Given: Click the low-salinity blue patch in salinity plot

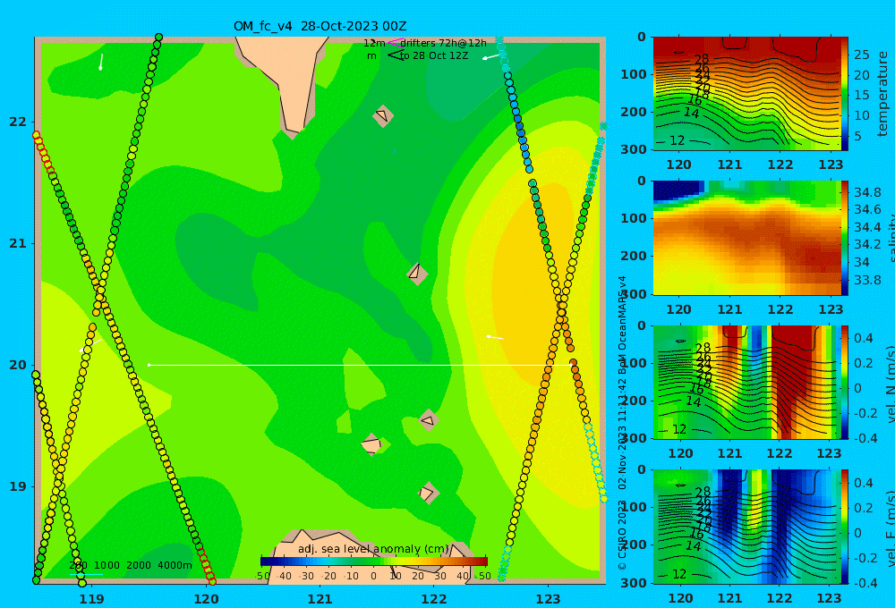Looking at the screenshot, I should [x=678, y=190].
